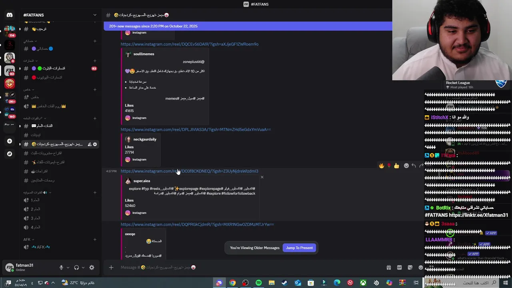Click 201+ new messages banner
The height and width of the screenshot is (288, 512).
click(248, 26)
